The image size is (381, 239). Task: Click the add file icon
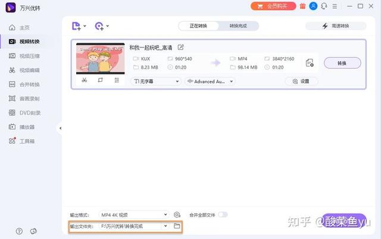tap(76, 26)
